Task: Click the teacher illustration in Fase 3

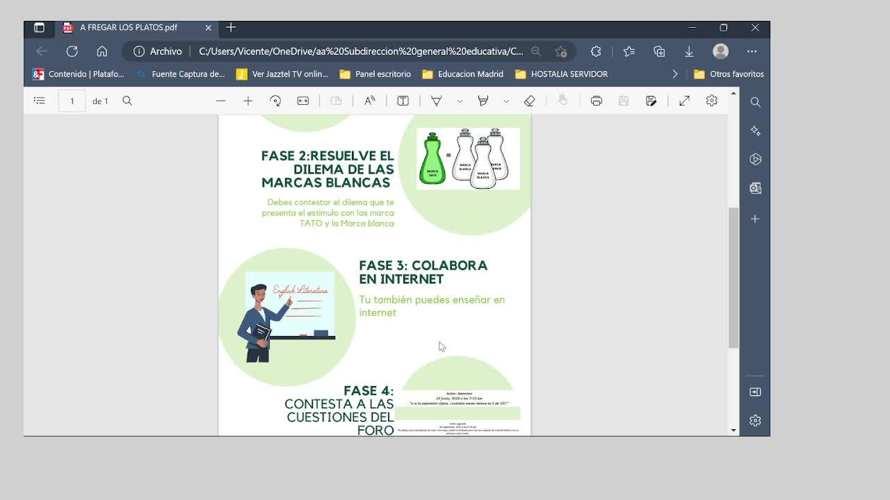Action: coord(287,317)
